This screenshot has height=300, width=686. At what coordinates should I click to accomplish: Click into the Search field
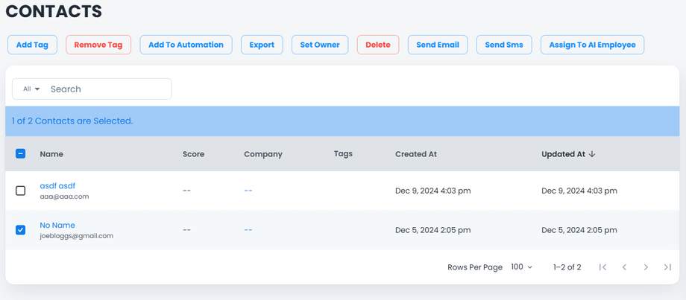108,89
